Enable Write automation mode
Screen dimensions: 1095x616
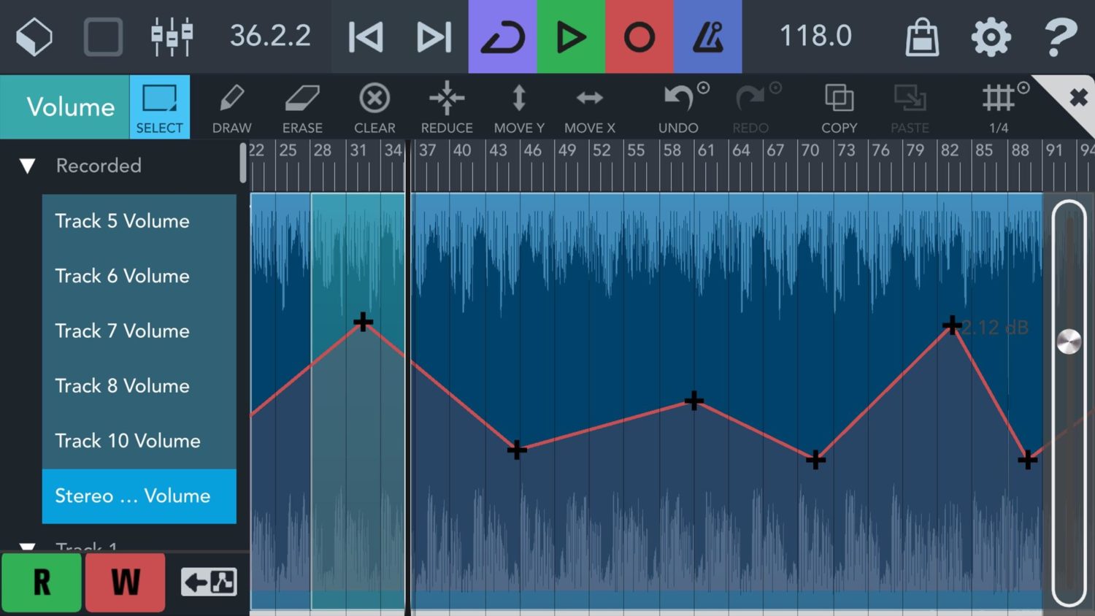click(x=124, y=582)
